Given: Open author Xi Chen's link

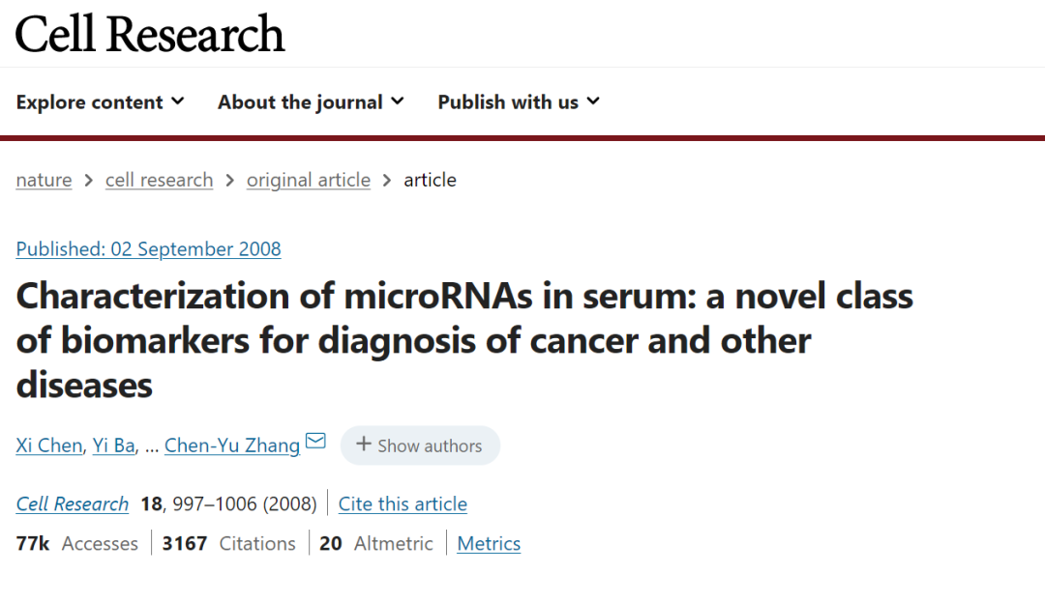Looking at the screenshot, I should tap(48, 445).
